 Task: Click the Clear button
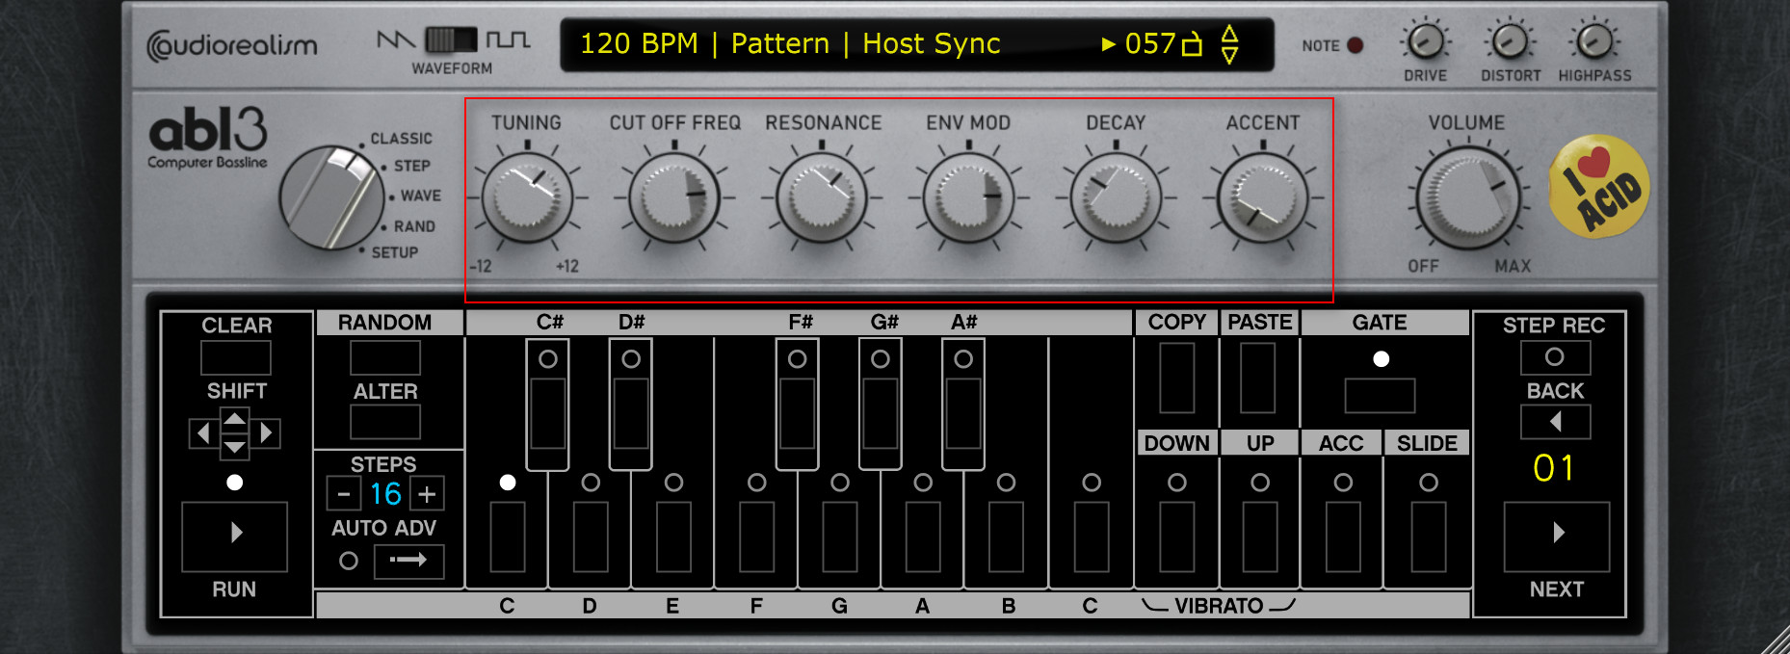236,357
